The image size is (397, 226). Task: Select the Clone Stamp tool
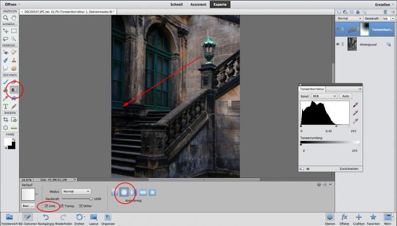(x=14, y=60)
